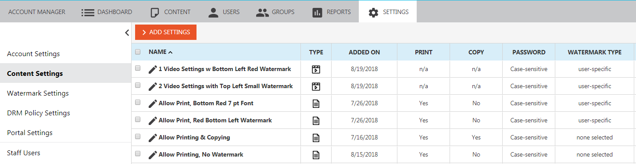Open the Settings tab

[x=388, y=12]
